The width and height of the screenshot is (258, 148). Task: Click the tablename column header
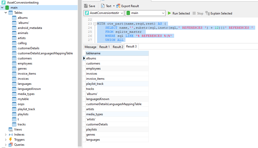(117, 53)
